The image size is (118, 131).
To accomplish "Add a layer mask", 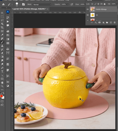I will pos(100,22).
